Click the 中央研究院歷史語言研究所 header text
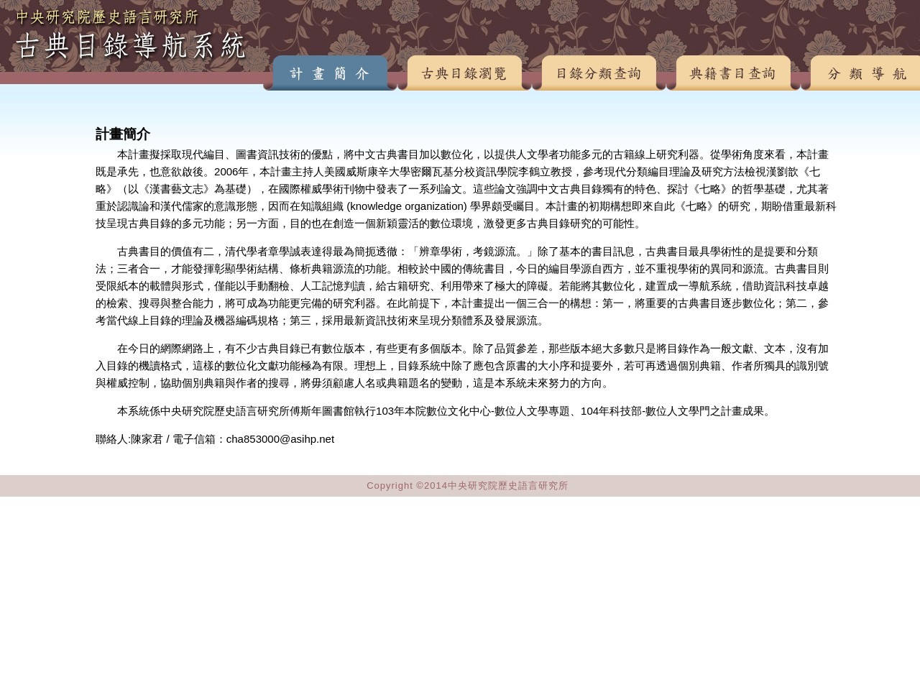 106,18
